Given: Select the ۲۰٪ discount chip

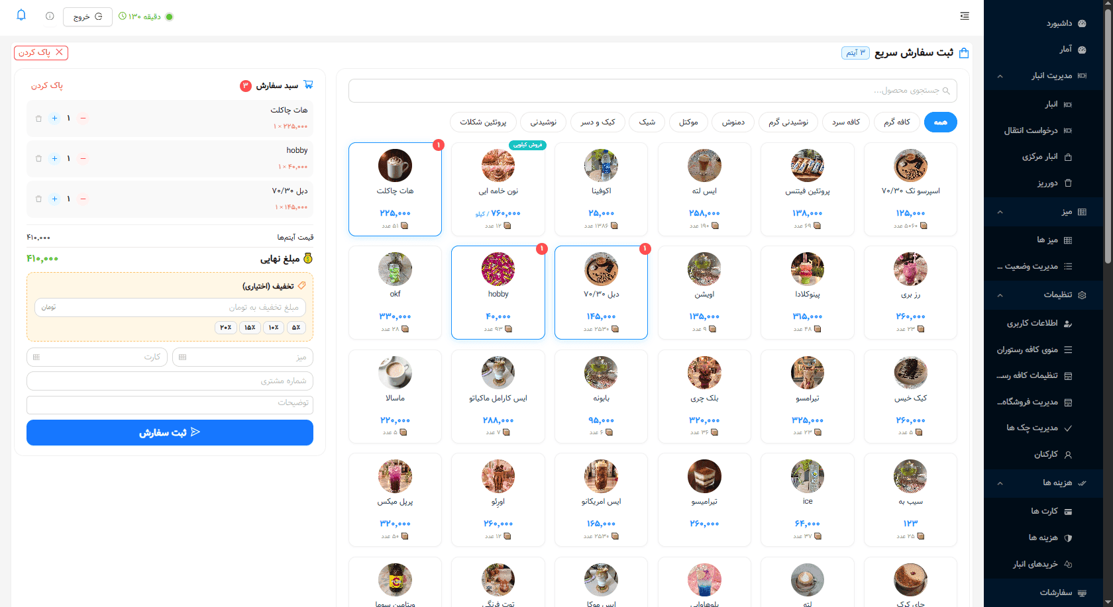Looking at the screenshot, I should click(x=226, y=328).
